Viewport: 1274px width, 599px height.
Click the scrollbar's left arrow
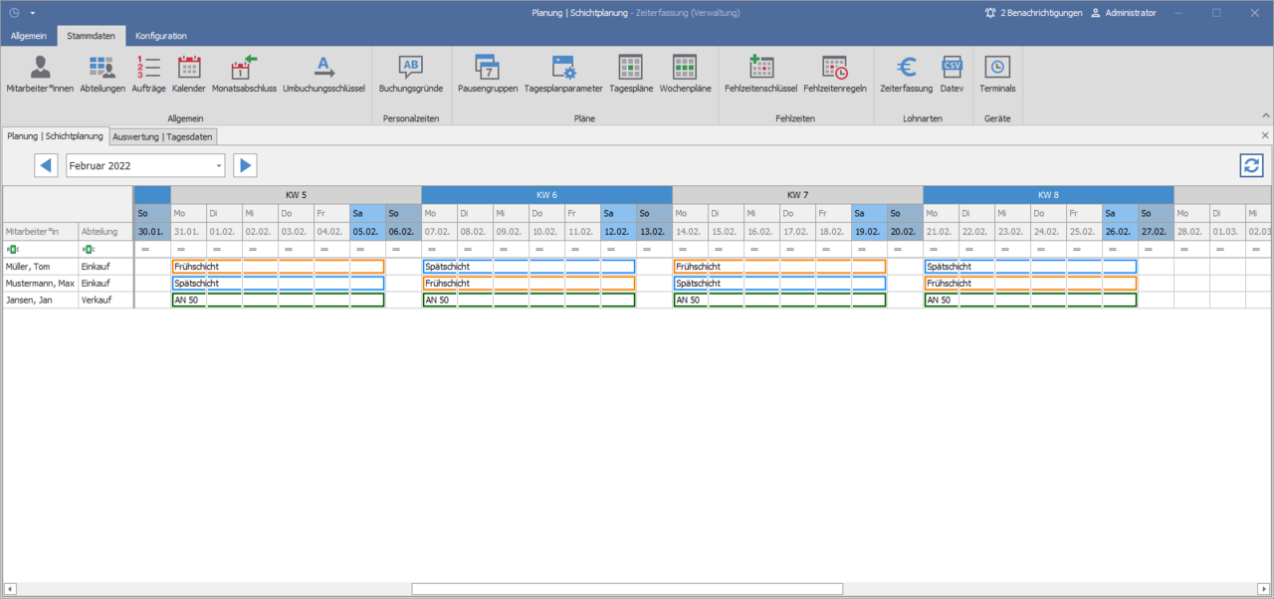[9, 589]
